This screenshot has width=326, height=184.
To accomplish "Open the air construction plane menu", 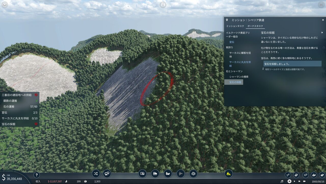I will [x=181, y=174].
